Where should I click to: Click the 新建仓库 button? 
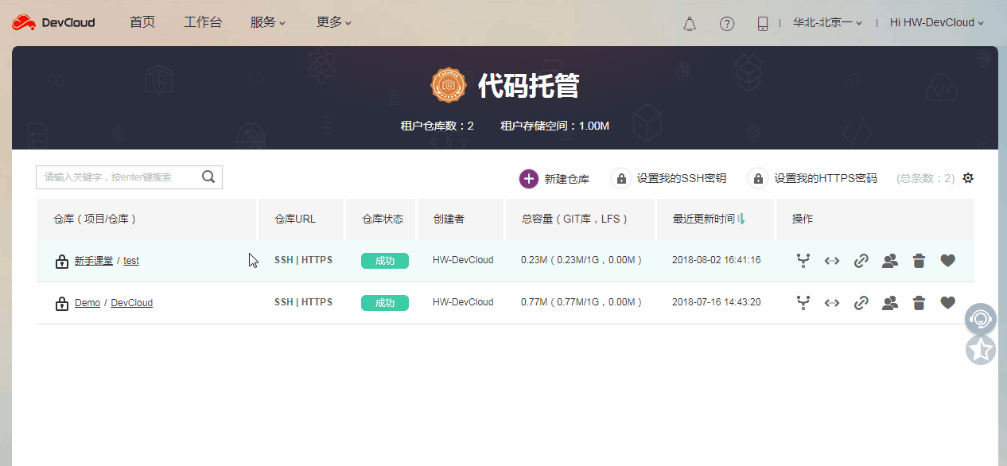(554, 178)
